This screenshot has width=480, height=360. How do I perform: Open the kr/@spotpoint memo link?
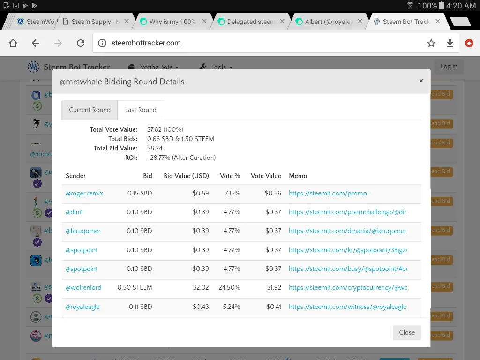348,250
